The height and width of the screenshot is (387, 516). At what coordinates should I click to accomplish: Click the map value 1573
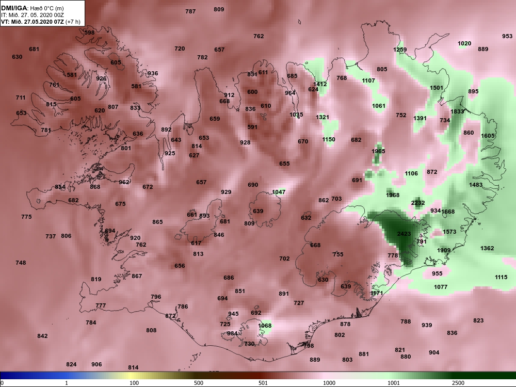coord(449,232)
